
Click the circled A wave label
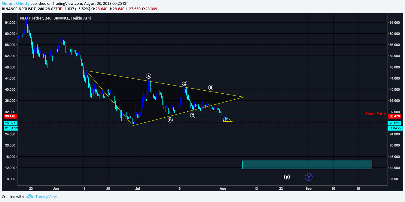[x=148, y=76]
